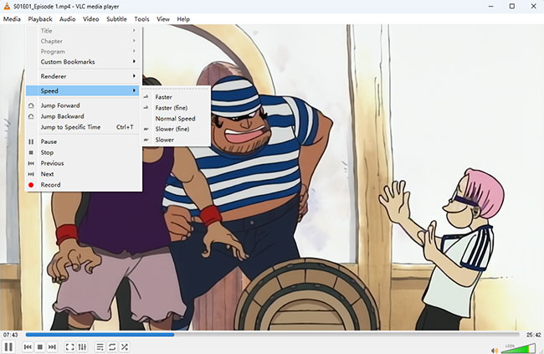Viewport: 544px width, 354px height.
Task: Select Pause in the Playback menu
Action: (84, 141)
